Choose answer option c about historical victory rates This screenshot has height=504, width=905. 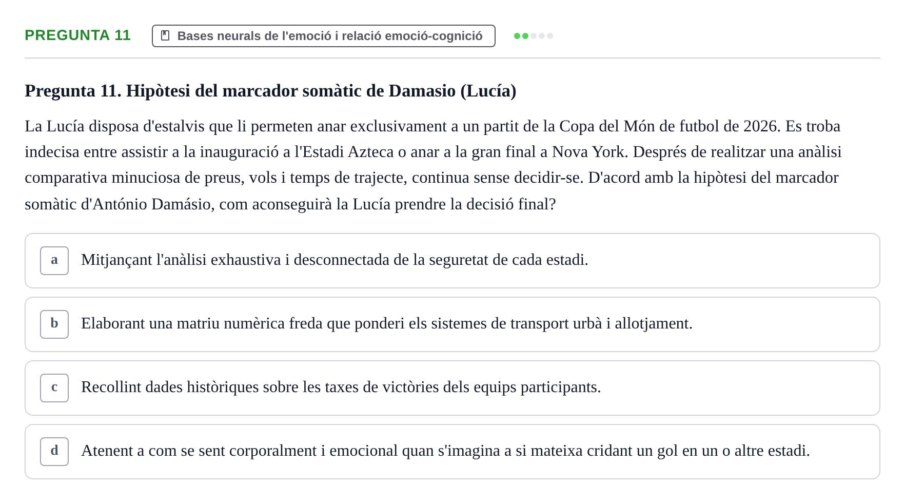click(x=452, y=388)
